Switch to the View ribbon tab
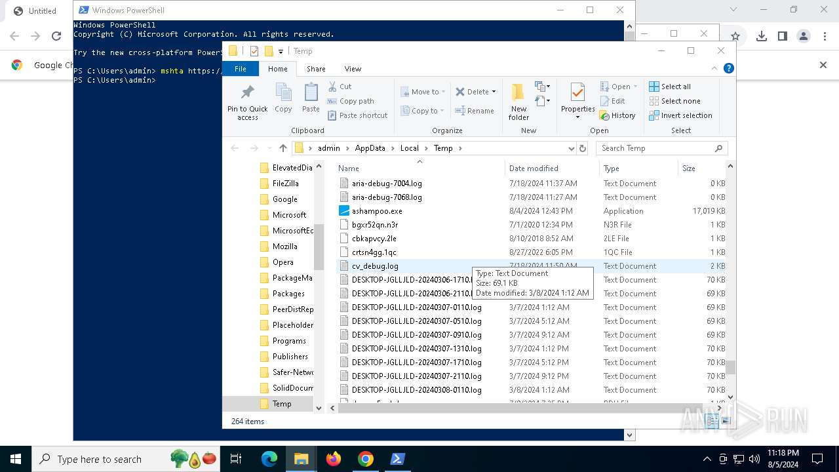 (x=353, y=69)
